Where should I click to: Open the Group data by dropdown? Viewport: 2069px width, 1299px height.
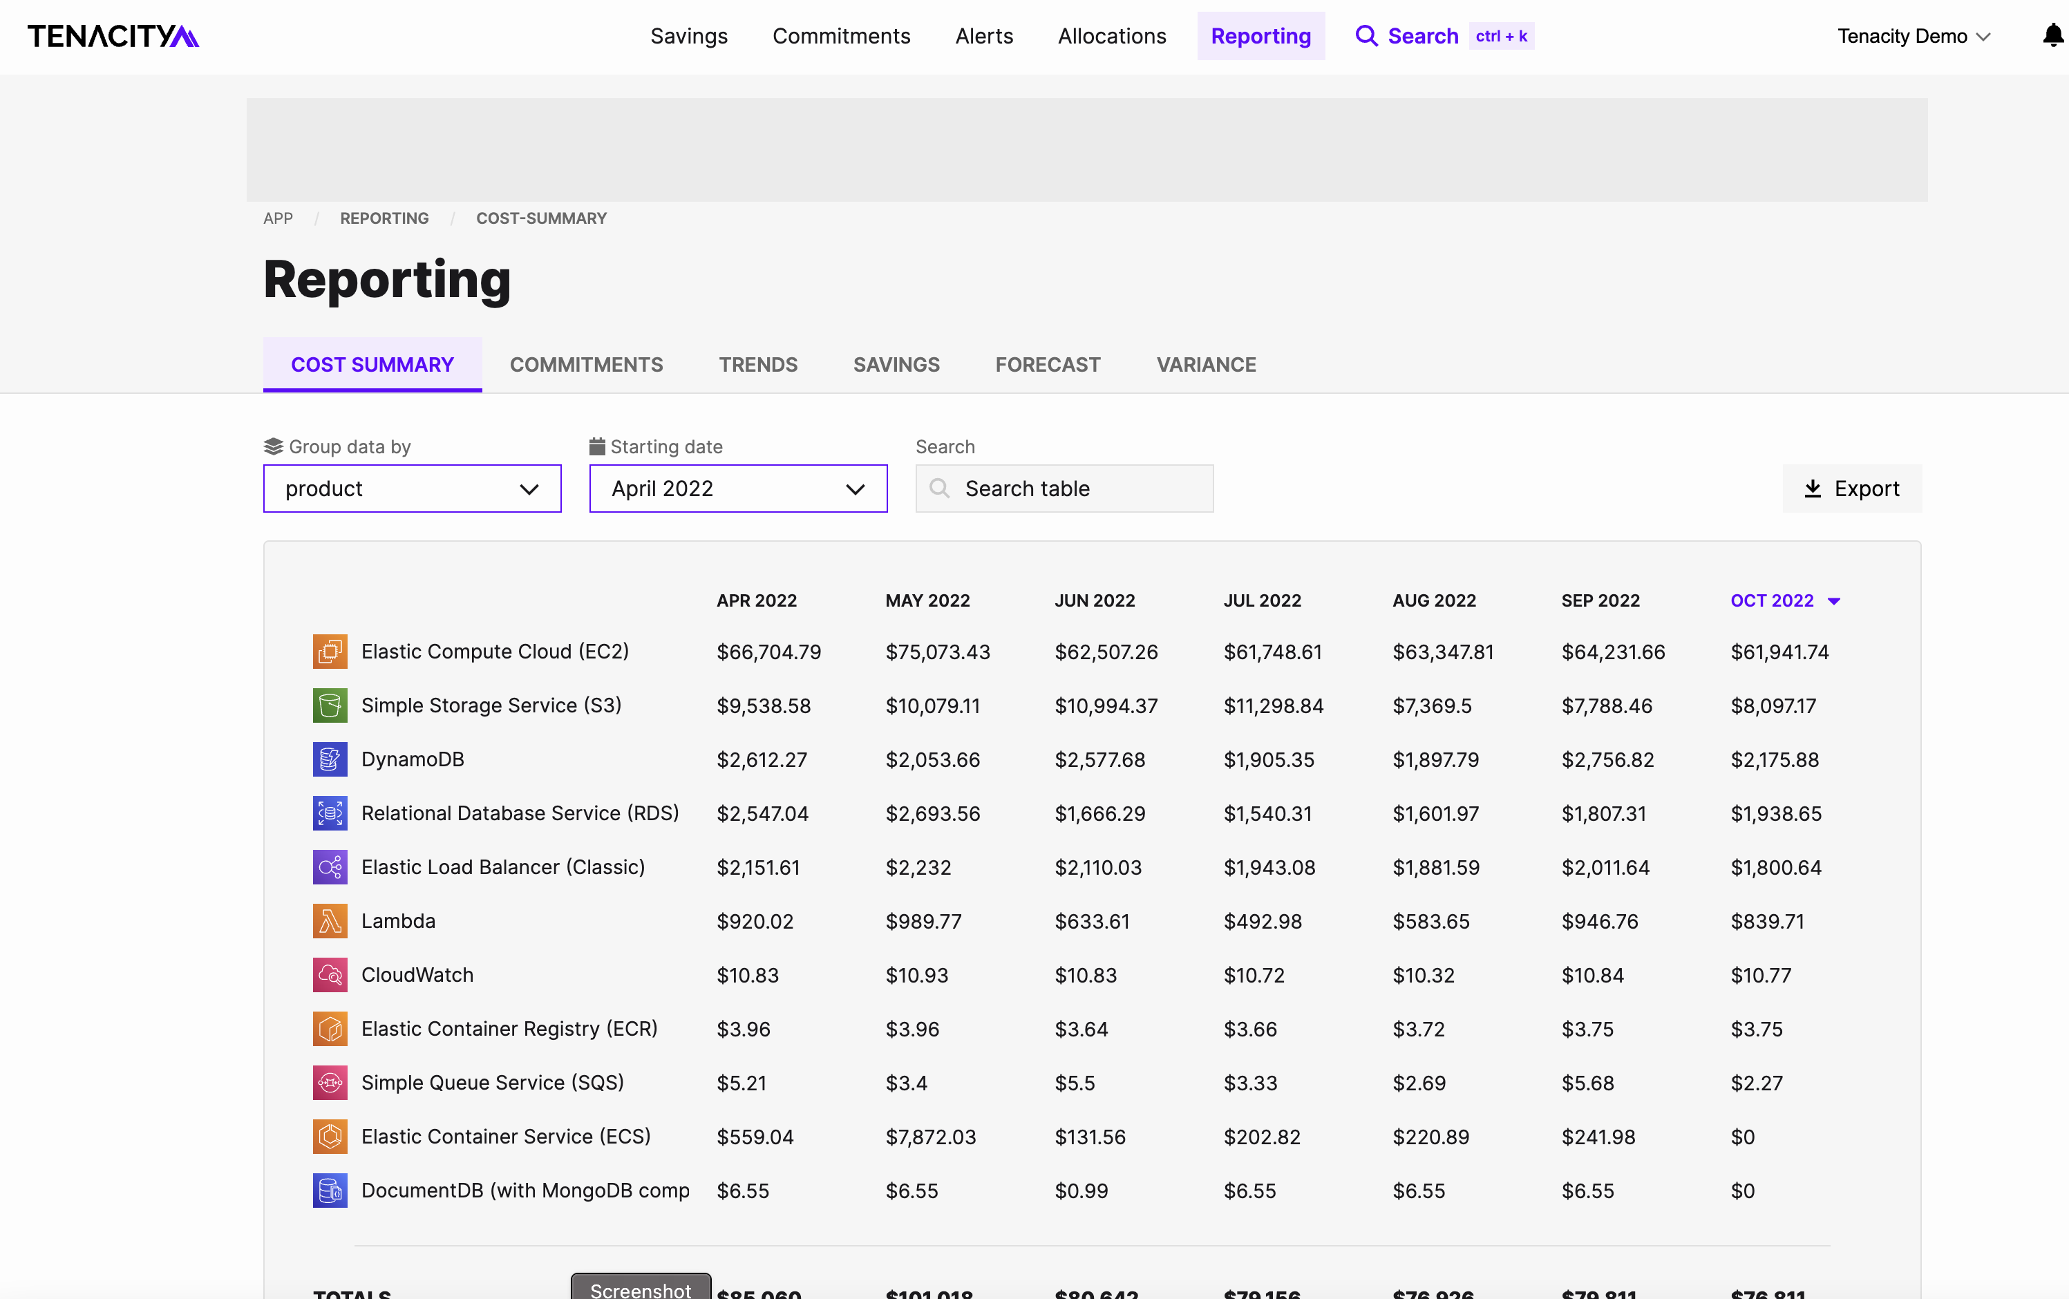(x=413, y=489)
